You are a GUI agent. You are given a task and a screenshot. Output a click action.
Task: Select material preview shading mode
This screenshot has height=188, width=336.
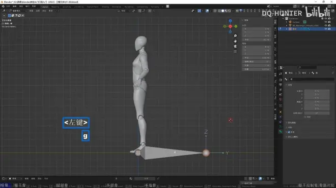point(226,11)
